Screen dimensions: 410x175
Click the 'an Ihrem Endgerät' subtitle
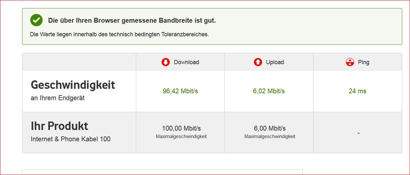point(58,98)
